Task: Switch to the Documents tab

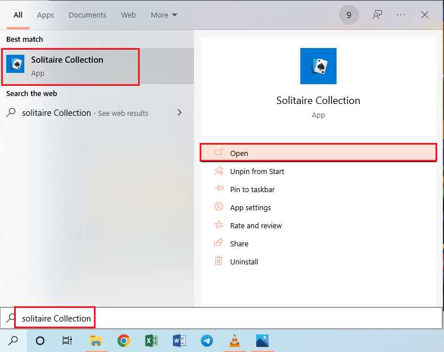Action: tap(87, 15)
